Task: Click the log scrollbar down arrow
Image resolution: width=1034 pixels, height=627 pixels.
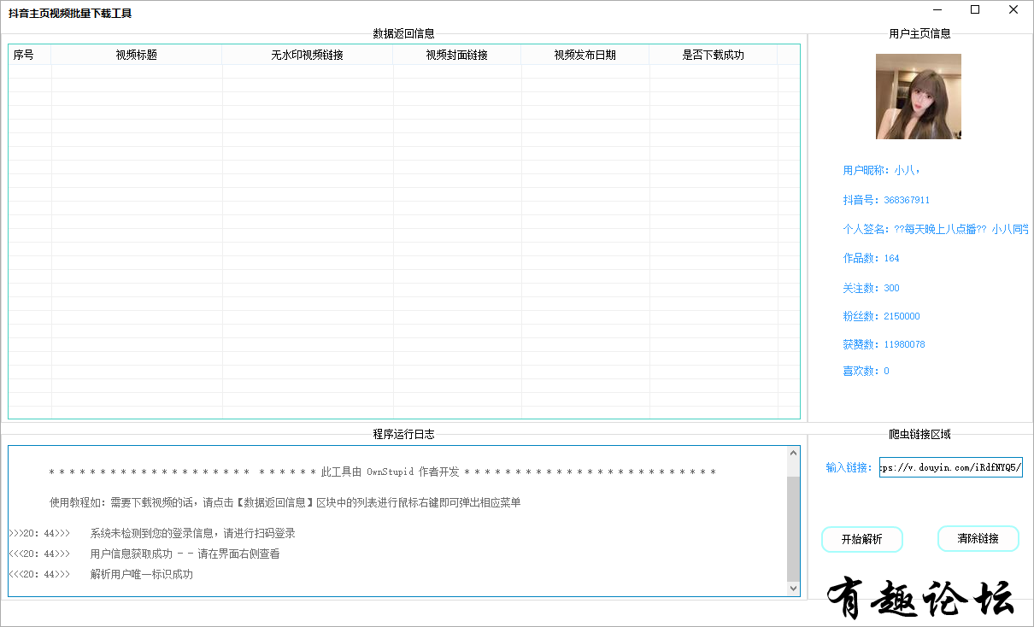Action: point(793,589)
